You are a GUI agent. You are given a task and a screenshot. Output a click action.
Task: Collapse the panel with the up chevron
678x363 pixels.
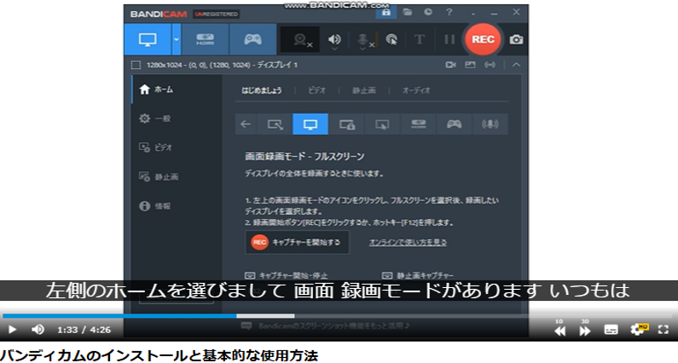[x=516, y=65]
